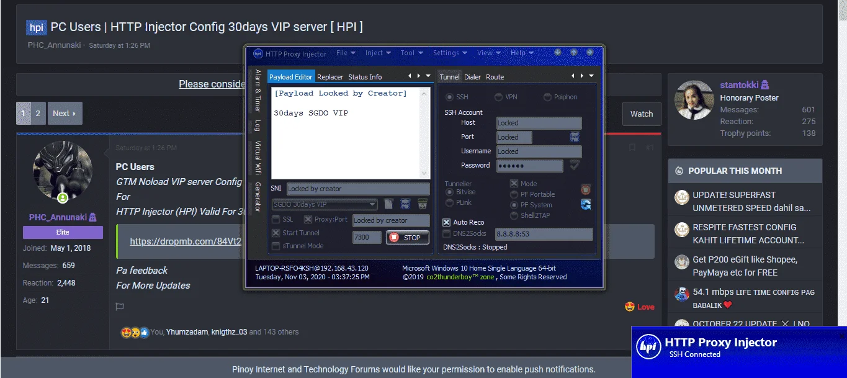The height and width of the screenshot is (378, 847).
Task: Open the Alarm & Timer side tab
Action: pos(258,91)
